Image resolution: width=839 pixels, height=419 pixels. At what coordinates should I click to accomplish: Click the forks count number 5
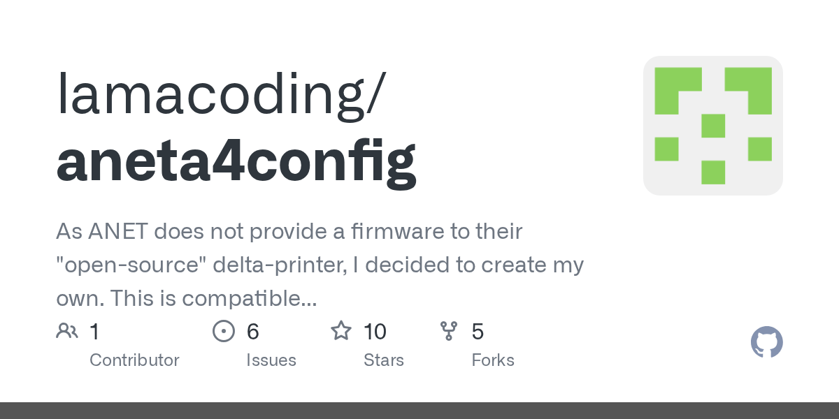tap(478, 332)
